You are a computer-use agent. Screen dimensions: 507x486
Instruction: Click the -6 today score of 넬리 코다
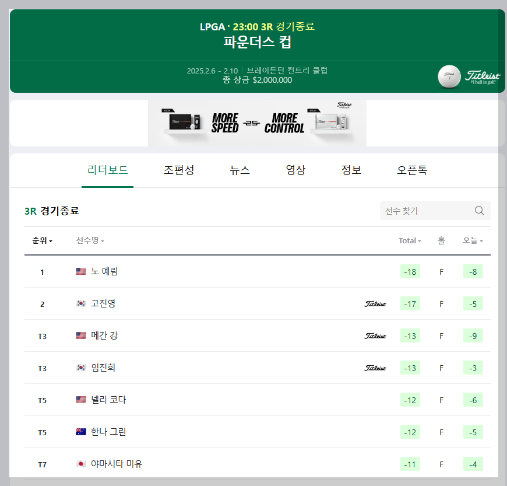(x=473, y=400)
